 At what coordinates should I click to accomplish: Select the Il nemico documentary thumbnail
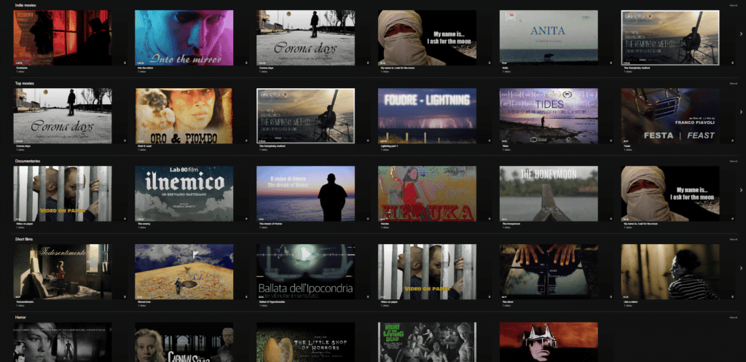(x=184, y=193)
